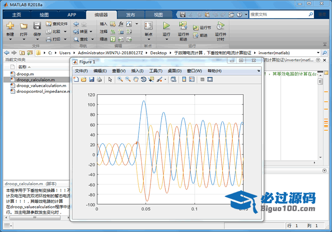Click the Save (保存) floppy icon
The width and height of the screenshot is (332, 232).
tap(37, 26)
